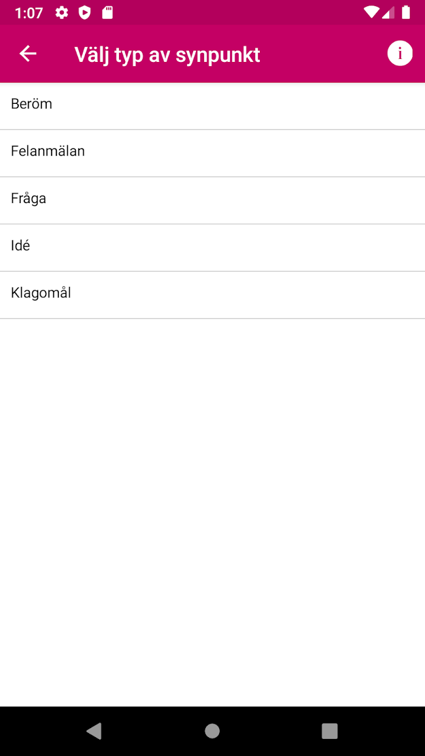Tap the settings gear in status bar

[x=62, y=13]
